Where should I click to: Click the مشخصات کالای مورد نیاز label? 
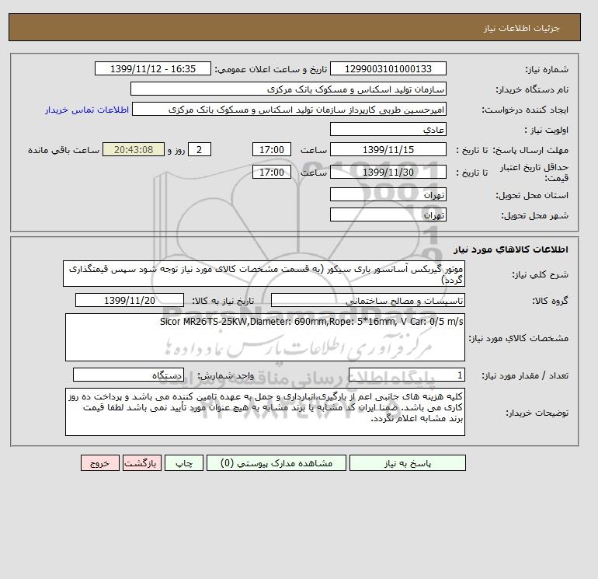point(518,338)
